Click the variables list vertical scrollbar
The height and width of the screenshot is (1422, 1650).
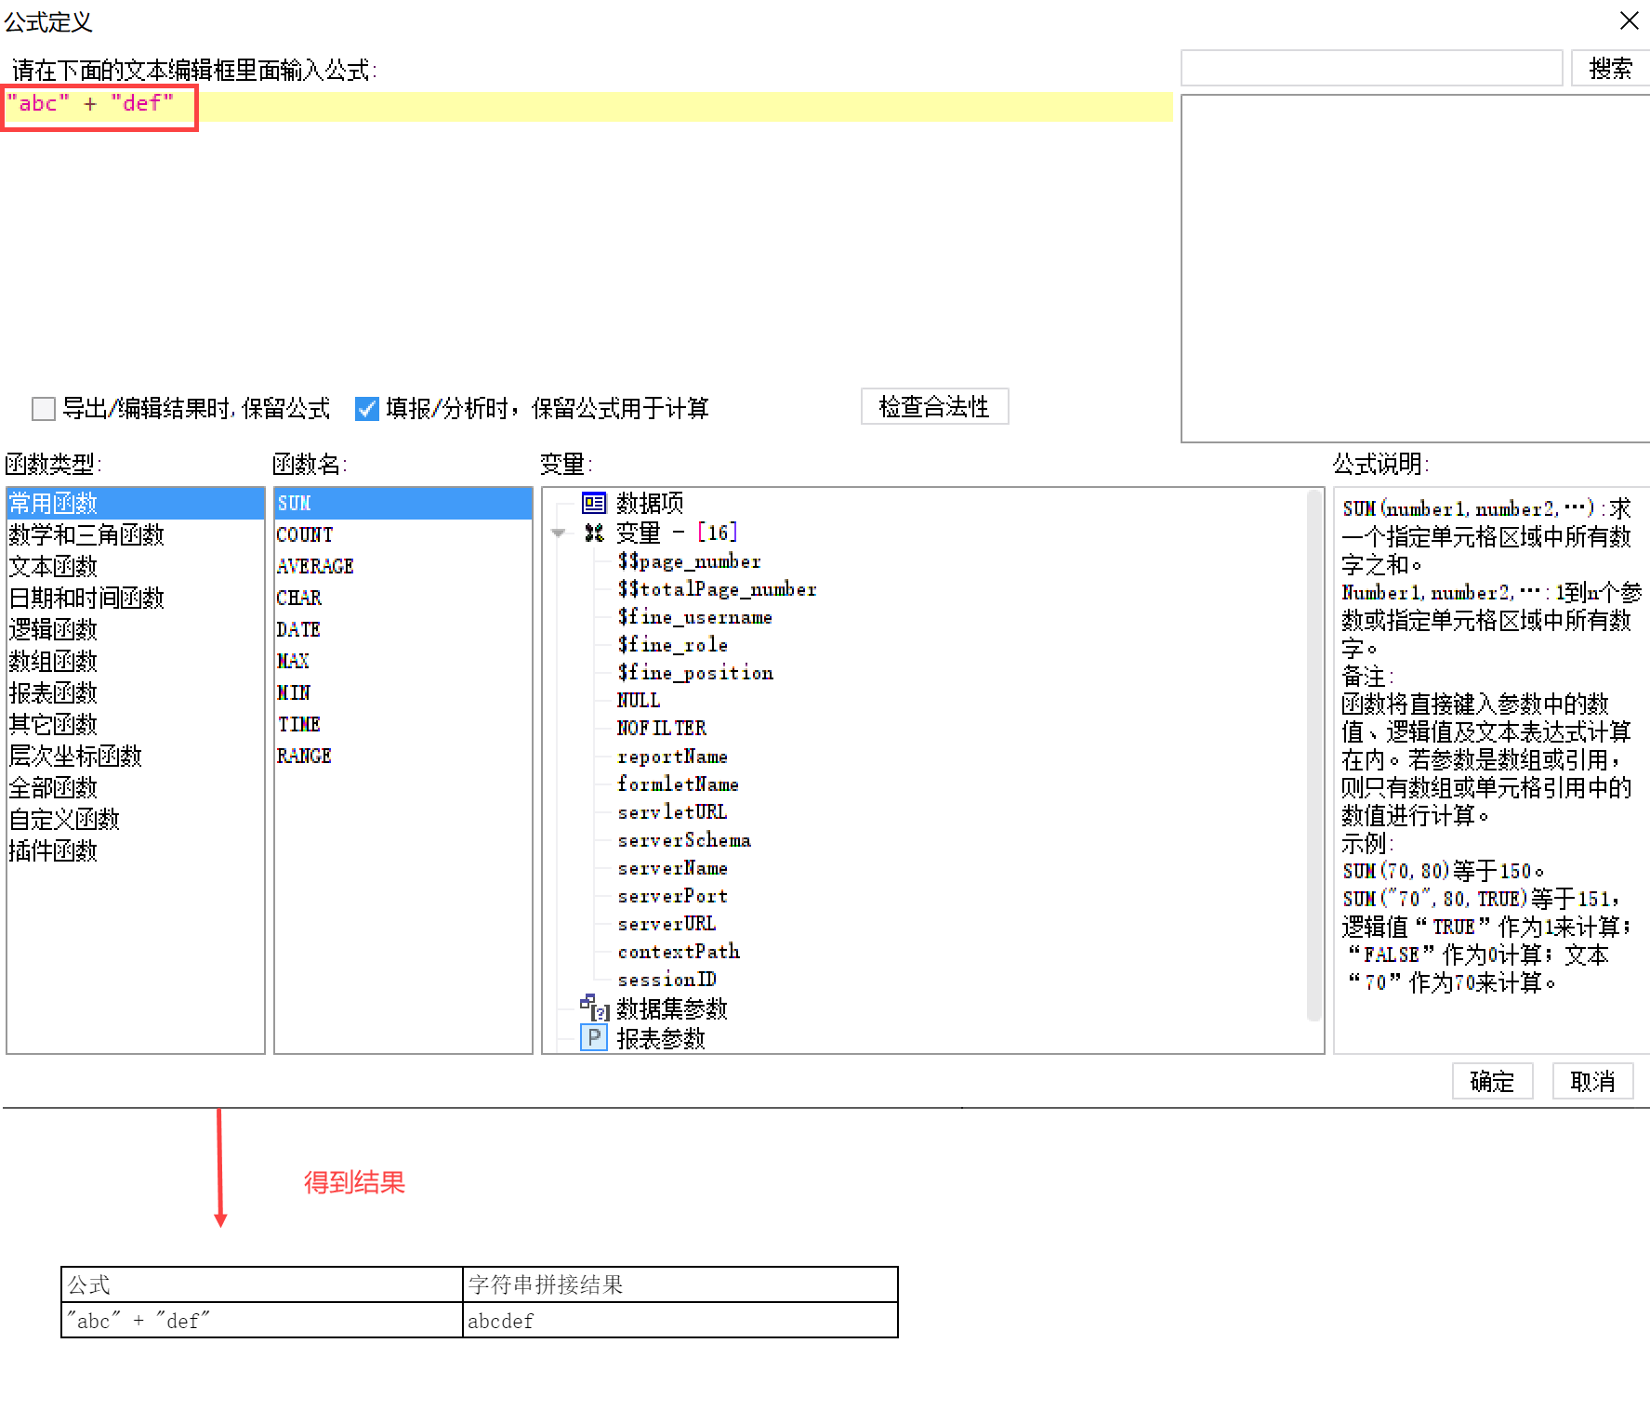coord(1313,755)
